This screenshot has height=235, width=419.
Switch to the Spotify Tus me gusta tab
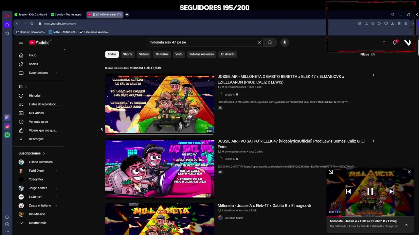pyautogui.click(x=67, y=14)
